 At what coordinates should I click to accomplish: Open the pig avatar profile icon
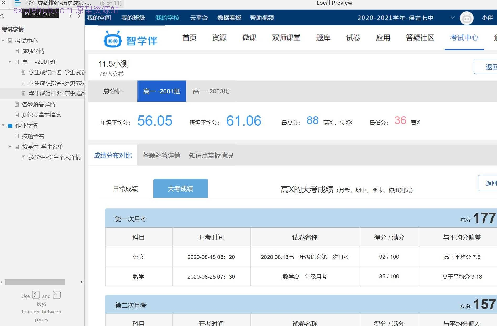pos(467,18)
